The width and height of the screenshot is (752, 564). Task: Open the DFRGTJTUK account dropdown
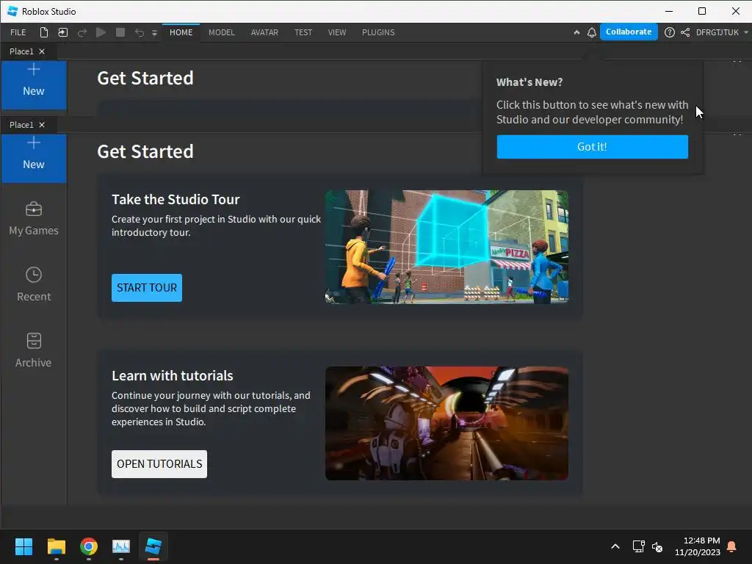coord(721,32)
